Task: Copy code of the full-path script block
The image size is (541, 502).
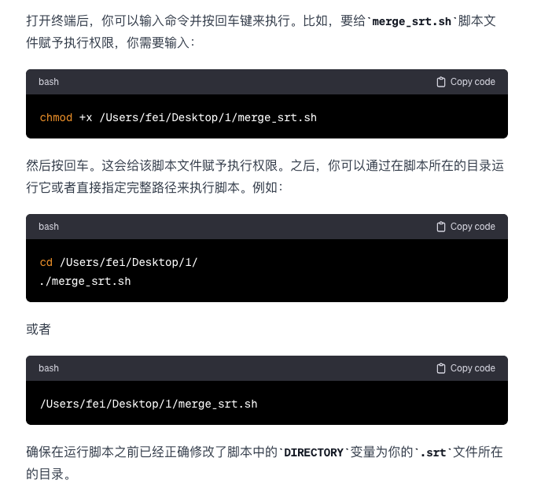Action: tap(466, 368)
